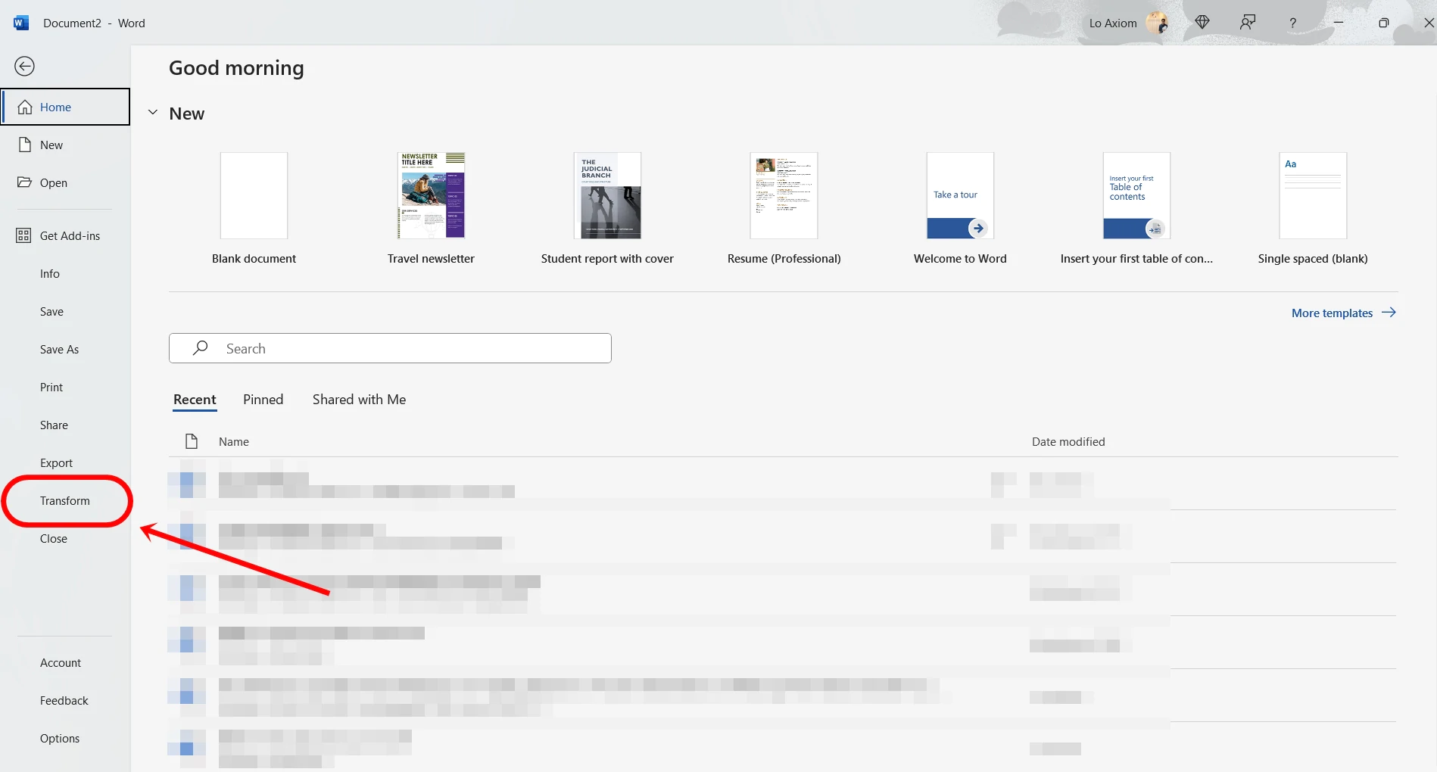
Task: Open the Lo Axiom account profile
Action: [1127, 23]
